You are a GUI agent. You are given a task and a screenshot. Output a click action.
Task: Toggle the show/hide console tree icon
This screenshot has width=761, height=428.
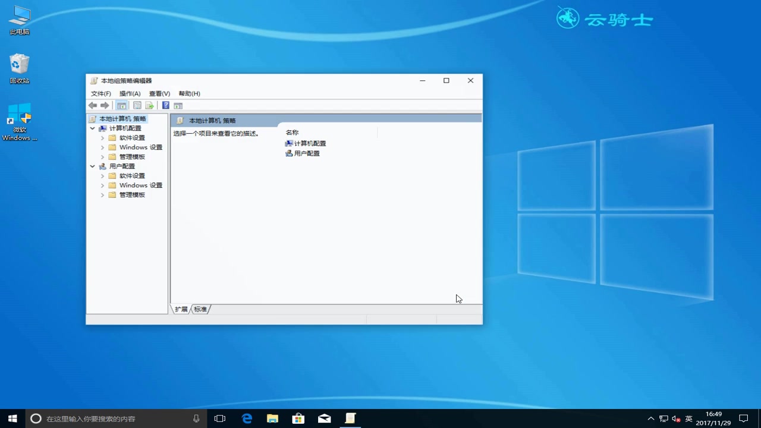[121, 105]
